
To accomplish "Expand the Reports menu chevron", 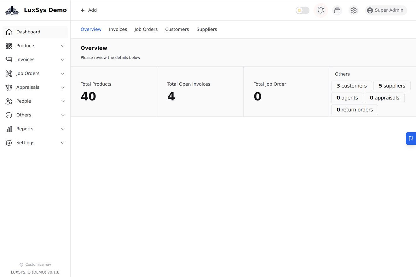I will tap(63, 129).
